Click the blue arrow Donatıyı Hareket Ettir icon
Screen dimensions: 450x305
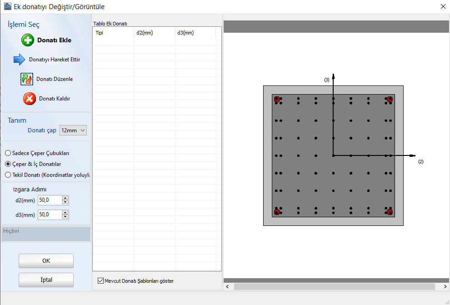pos(20,60)
